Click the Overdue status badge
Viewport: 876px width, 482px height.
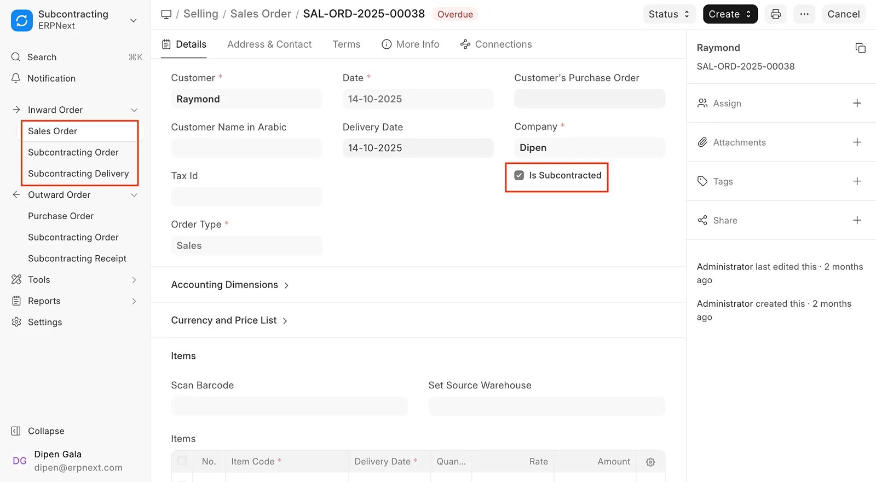[x=455, y=14]
